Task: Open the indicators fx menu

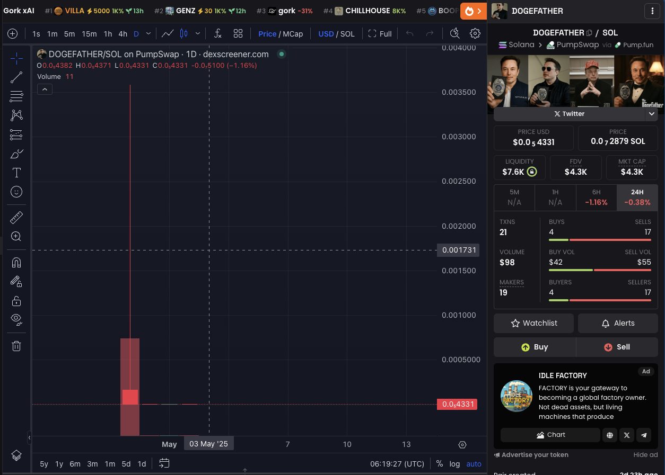Action: 218,34
